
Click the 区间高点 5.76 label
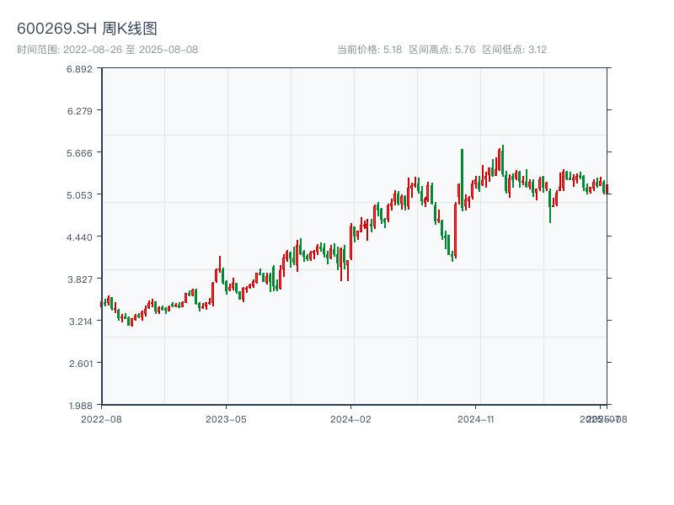(441, 50)
